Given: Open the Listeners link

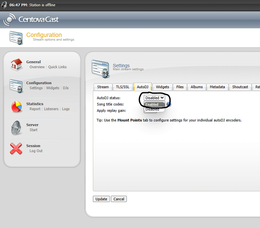Looking at the screenshot, I should pos(51,109).
